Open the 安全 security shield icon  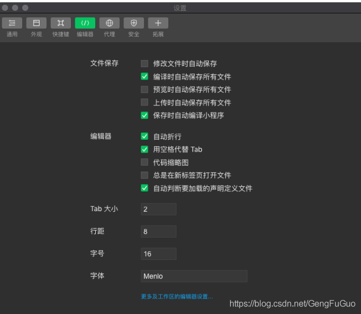click(134, 23)
